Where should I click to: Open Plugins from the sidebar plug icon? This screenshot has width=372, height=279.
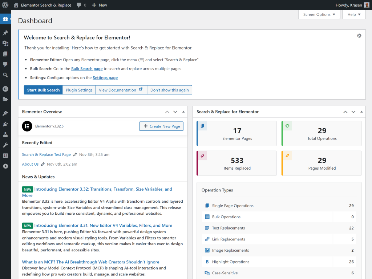click(5, 124)
